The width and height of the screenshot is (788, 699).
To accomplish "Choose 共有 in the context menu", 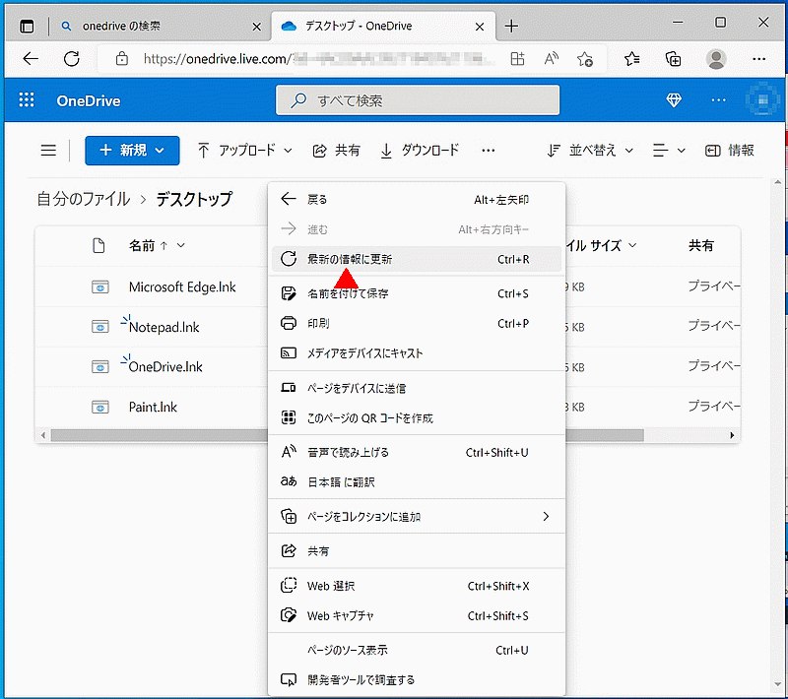I will [416, 551].
